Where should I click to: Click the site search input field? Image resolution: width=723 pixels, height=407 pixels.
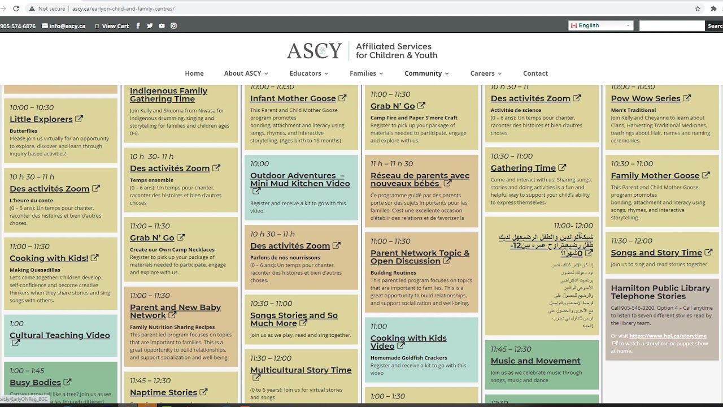click(672, 25)
